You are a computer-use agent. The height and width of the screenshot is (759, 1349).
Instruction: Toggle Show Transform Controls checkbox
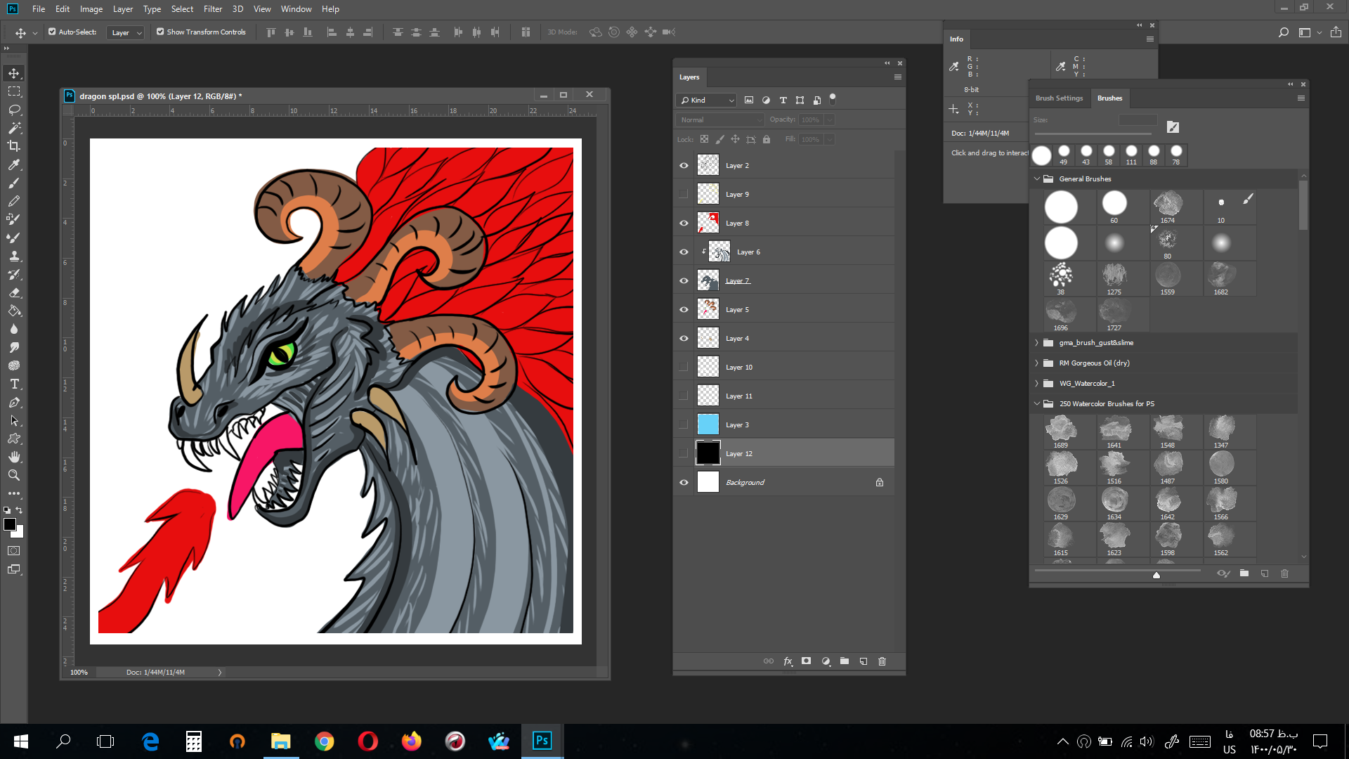[x=160, y=32]
